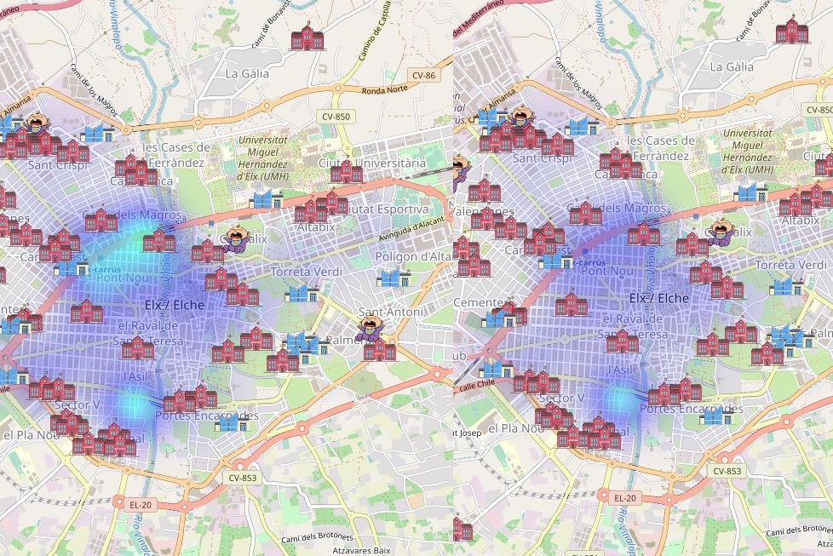Image resolution: width=833 pixels, height=556 pixels.
Task: Click left map's blue building near Torreta Verdi
Action: (302, 293)
